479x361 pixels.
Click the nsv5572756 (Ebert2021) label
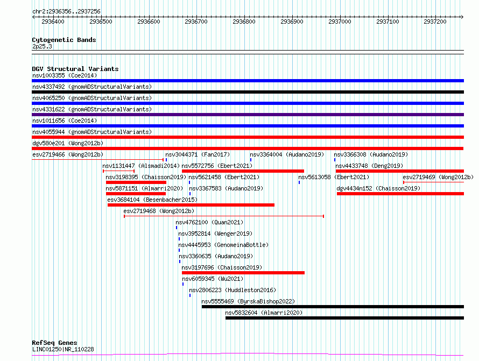click(x=217, y=166)
